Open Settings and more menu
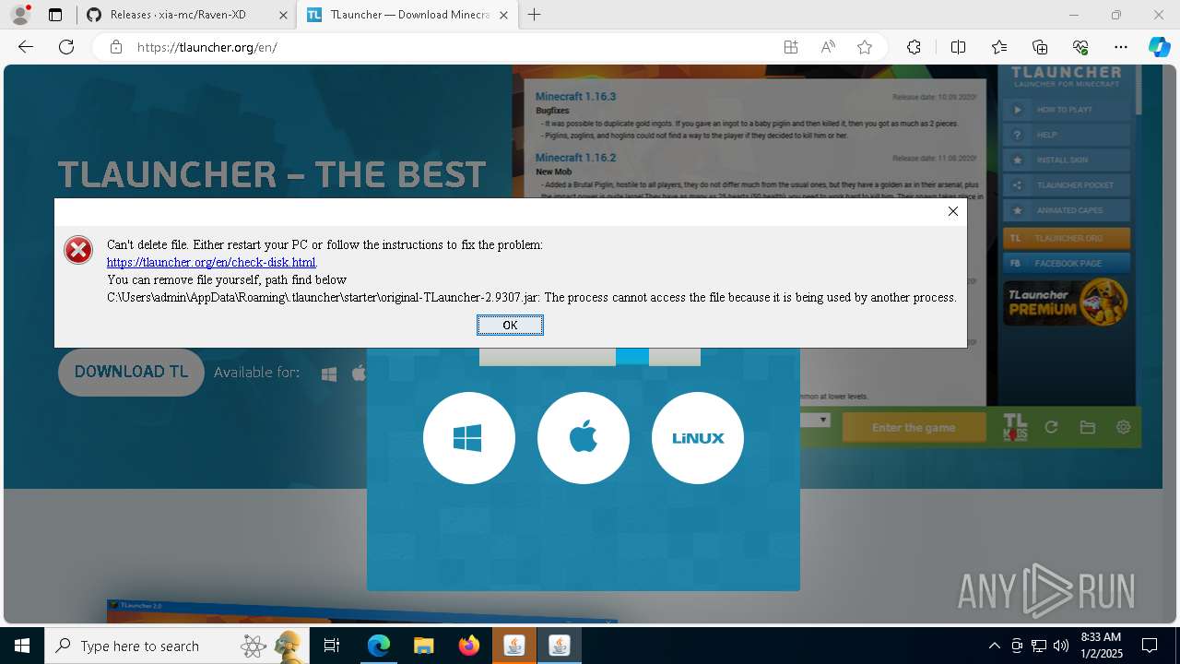Viewport: 1180px width, 664px height. (x=1121, y=47)
